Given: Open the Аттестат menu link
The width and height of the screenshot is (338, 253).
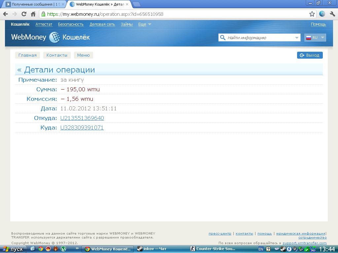Looking at the screenshot, I should pyautogui.click(x=44, y=24).
